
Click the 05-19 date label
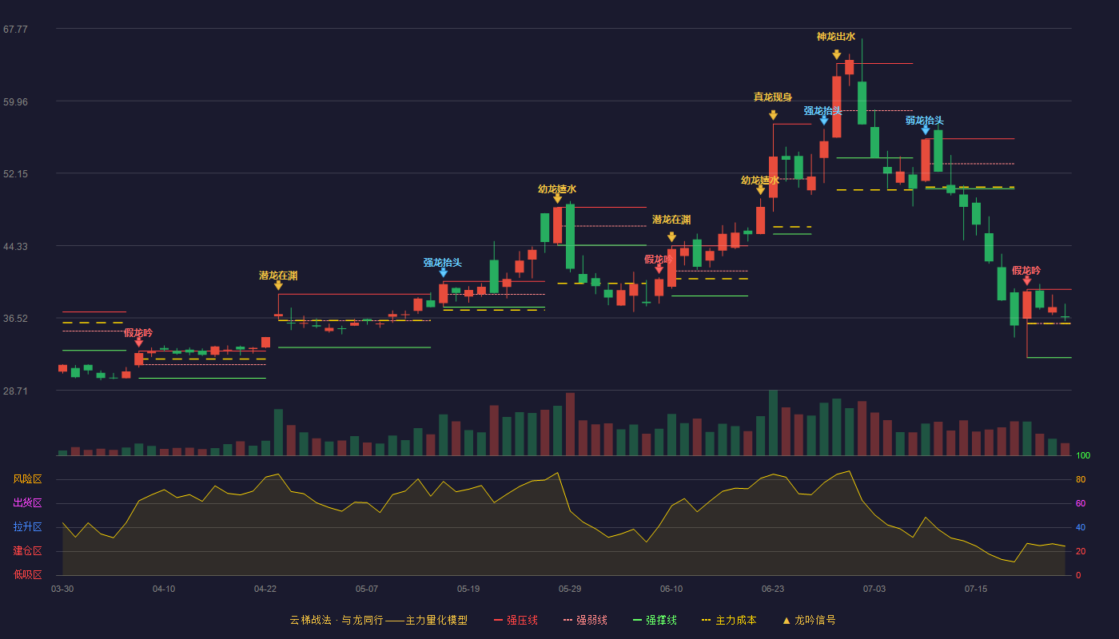click(x=468, y=589)
